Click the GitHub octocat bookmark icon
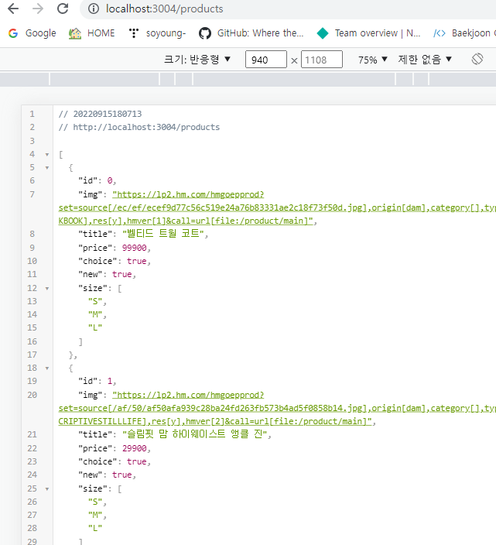This screenshot has width=496, height=545. point(205,33)
